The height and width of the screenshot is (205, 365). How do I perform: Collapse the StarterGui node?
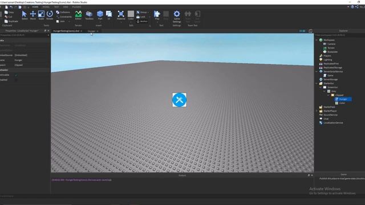point(317,84)
